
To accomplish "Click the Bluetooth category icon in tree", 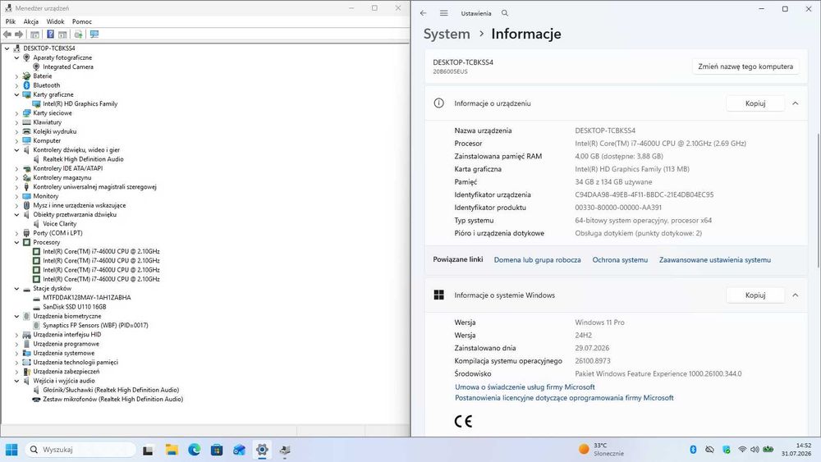I will pos(27,85).
